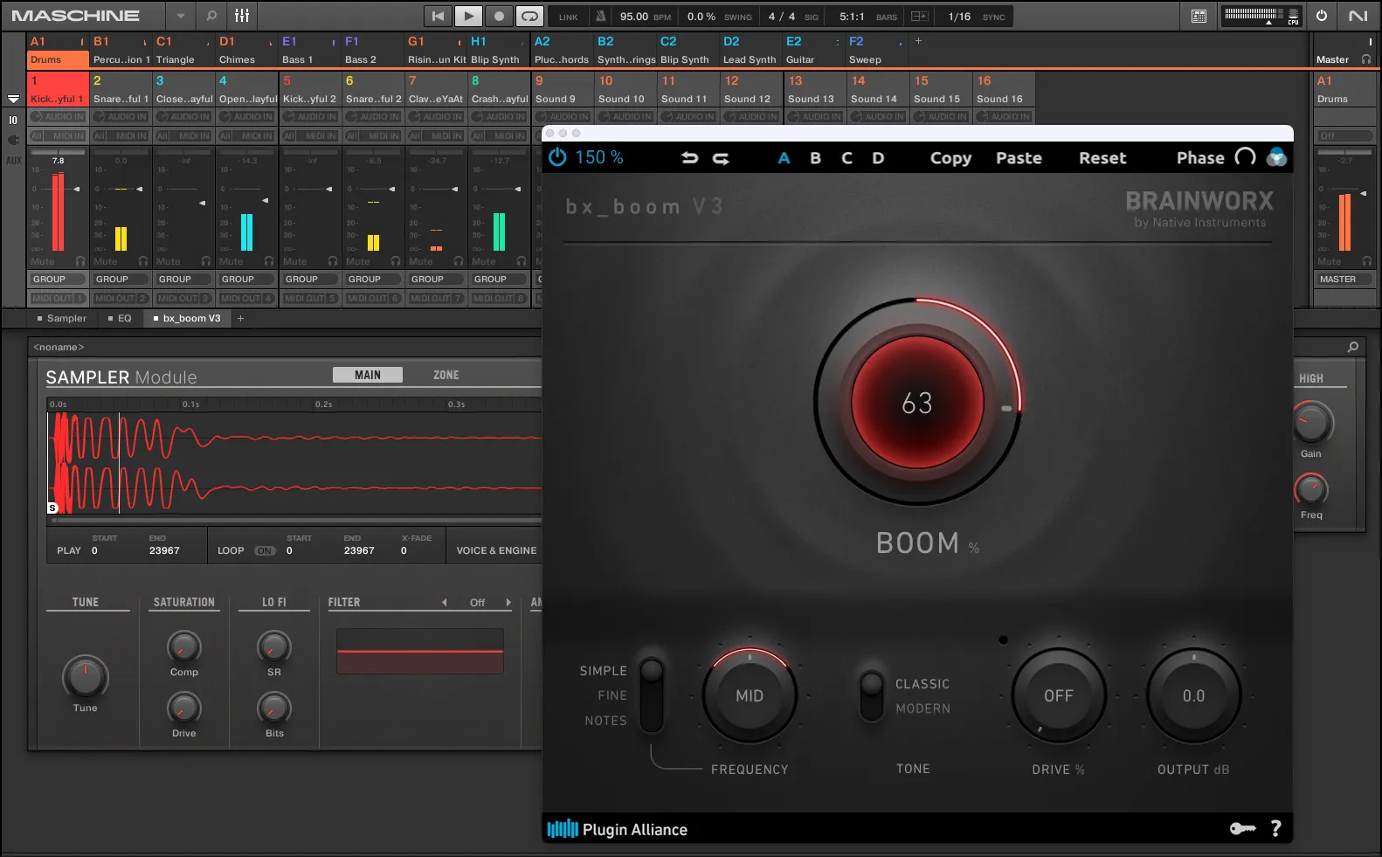This screenshot has width=1382, height=857.
Task: Select the D2 Lead Synth group
Action: (750, 51)
